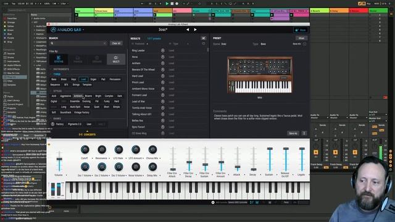
Task: Go to next preset arrow
Action: click(195, 30)
